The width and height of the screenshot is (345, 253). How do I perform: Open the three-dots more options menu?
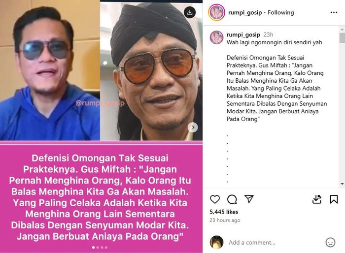334,12
